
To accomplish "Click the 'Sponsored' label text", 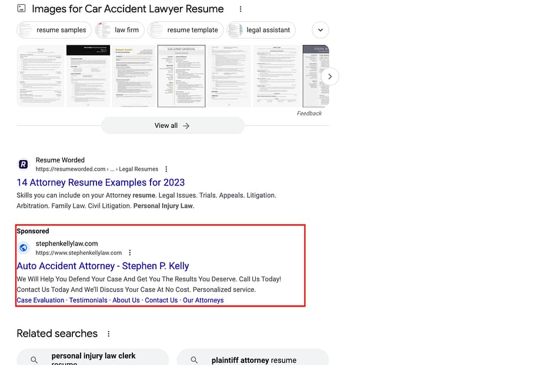I will pos(33,231).
